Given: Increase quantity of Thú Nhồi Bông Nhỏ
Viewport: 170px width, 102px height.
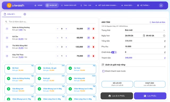Looking at the screenshot, I should pyautogui.click(x=66, y=47).
